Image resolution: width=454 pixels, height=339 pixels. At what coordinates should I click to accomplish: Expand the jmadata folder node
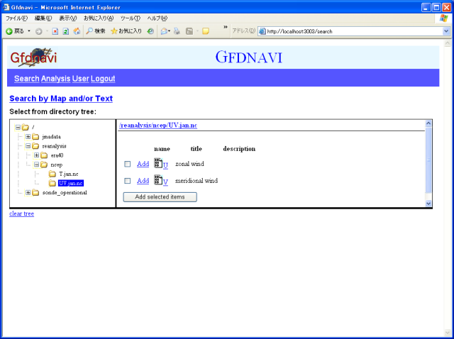coord(28,136)
